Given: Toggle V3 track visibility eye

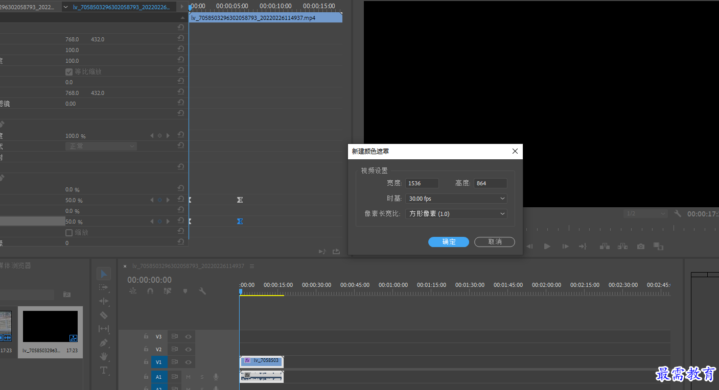Looking at the screenshot, I should 188,336.
